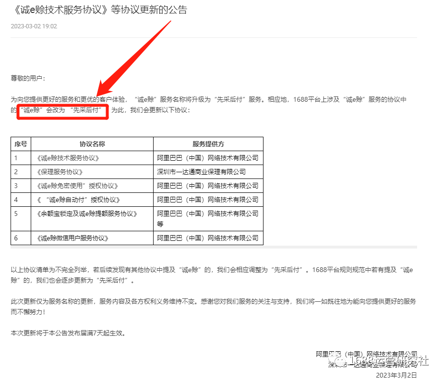Click the article title 《诚e赊技术服务协议》等协议更新的公告
The height and width of the screenshot is (380, 443).
(102, 9)
